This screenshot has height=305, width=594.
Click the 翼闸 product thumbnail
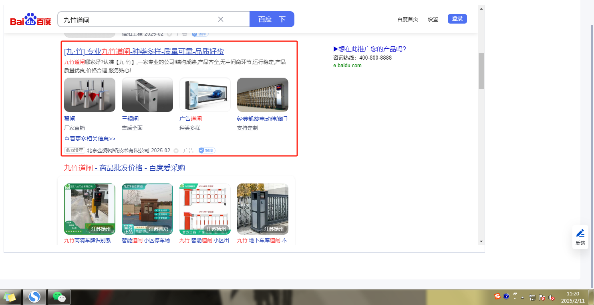(x=90, y=95)
